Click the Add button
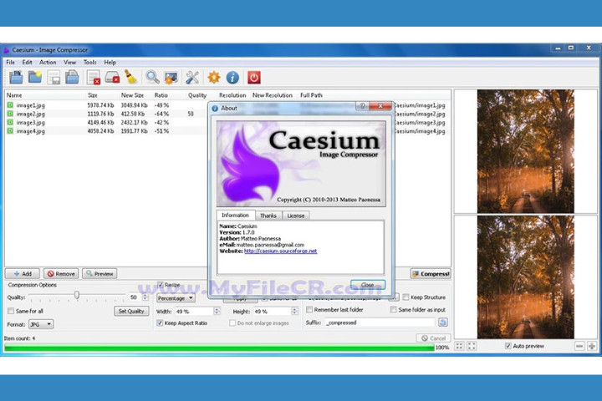 [x=23, y=274]
